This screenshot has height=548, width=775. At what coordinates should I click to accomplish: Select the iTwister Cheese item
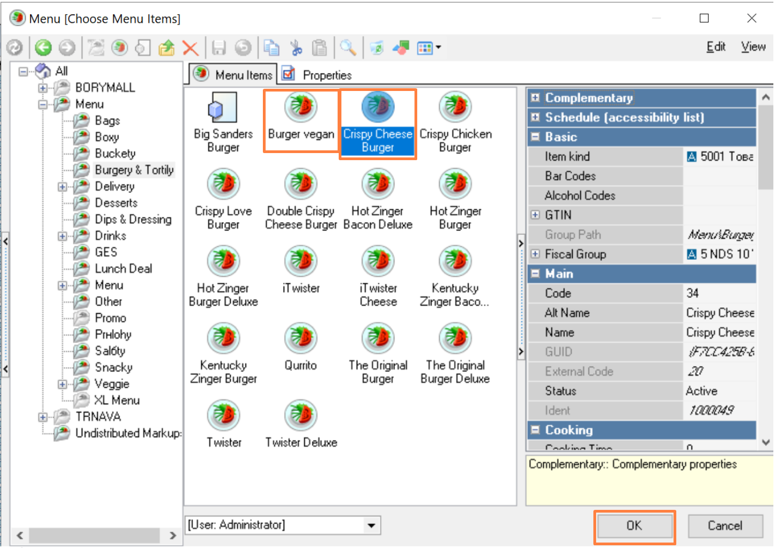point(378,277)
